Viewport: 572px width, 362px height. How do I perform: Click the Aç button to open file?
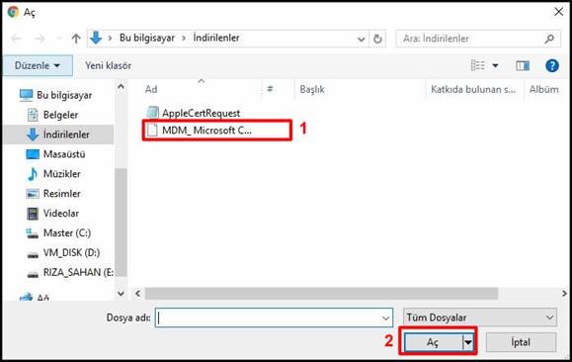click(x=433, y=342)
